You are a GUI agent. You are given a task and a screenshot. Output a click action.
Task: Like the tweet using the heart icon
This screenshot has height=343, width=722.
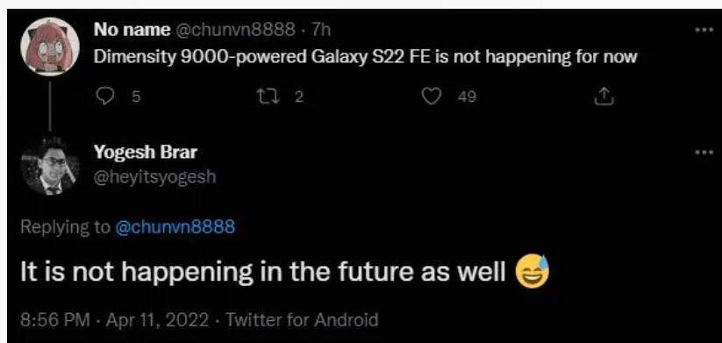[x=432, y=96]
